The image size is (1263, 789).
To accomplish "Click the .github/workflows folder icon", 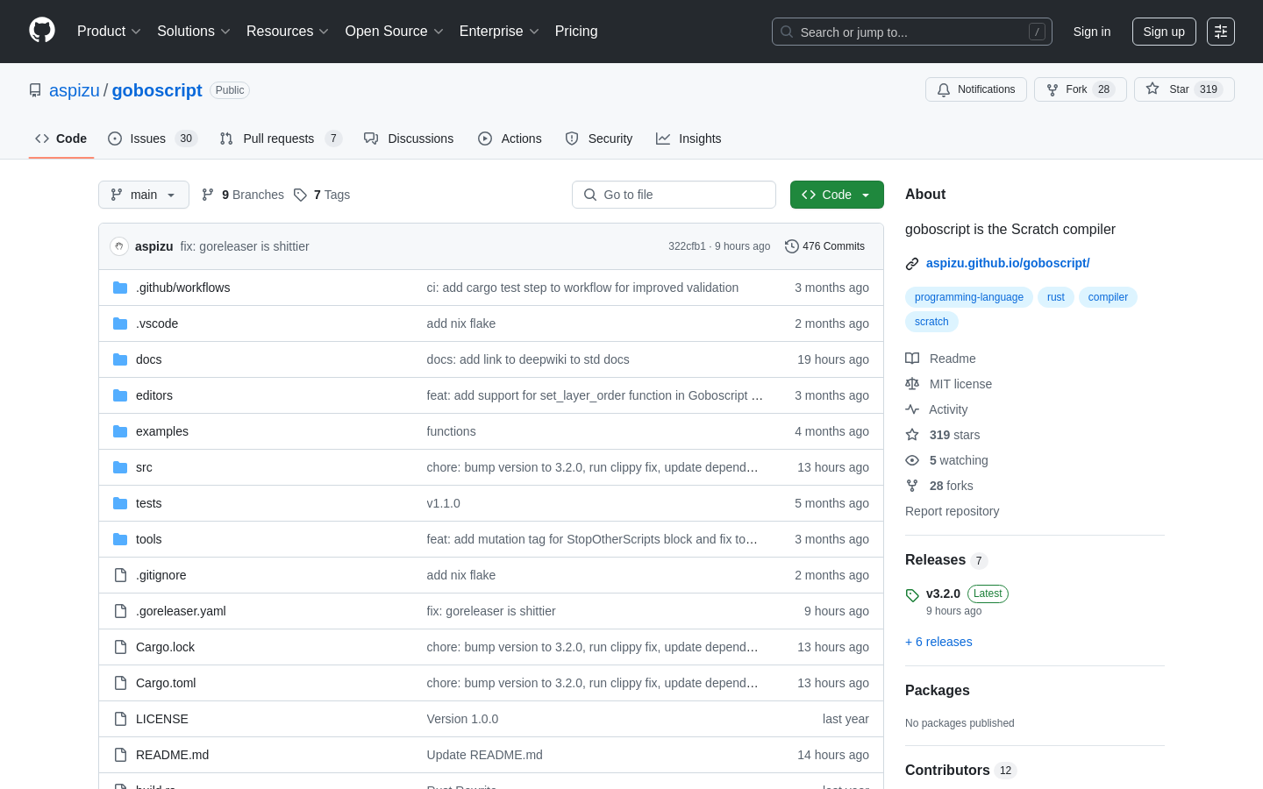I will click(x=120, y=288).
